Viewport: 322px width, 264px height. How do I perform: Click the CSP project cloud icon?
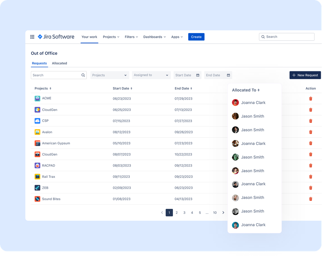click(37, 121)
